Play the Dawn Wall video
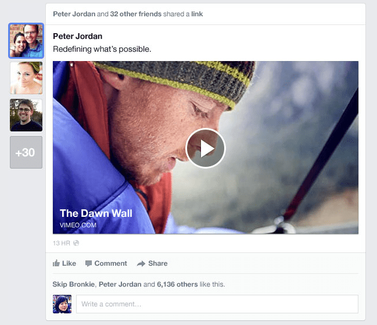The width and height of the screenshot is (377, 325). pyautogui.click(x=205, y=148)
